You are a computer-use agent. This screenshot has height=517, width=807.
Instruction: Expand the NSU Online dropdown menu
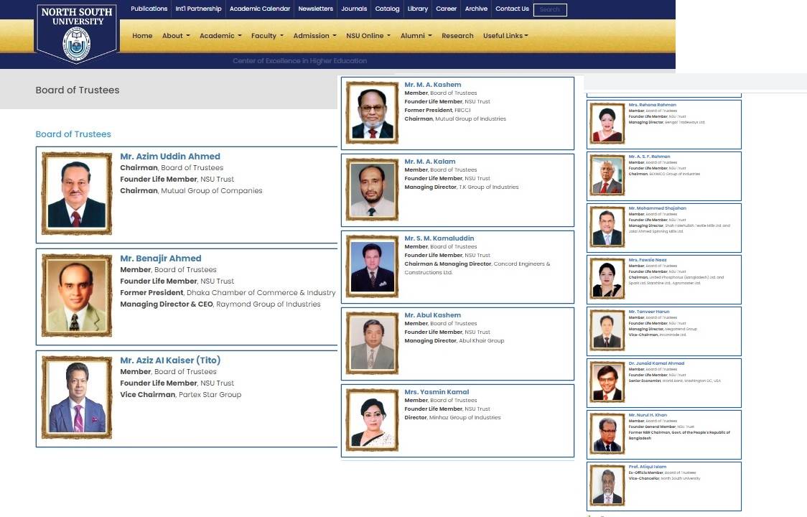tap(368, 35)
